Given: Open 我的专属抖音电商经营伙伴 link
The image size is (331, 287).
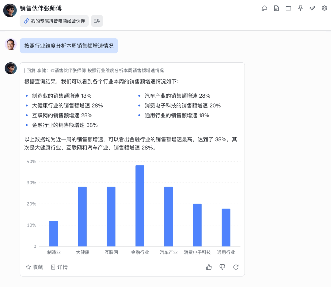Looking at the screenshot, I should click(x=54, y=21).
